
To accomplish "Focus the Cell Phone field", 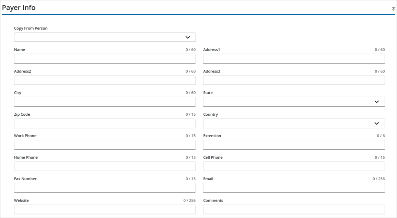I will 294,167.
